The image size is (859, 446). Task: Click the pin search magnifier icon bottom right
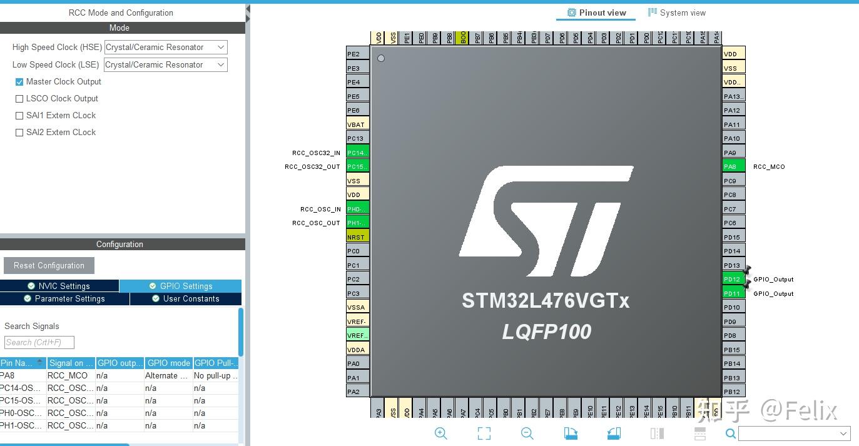tap(730, 433)
